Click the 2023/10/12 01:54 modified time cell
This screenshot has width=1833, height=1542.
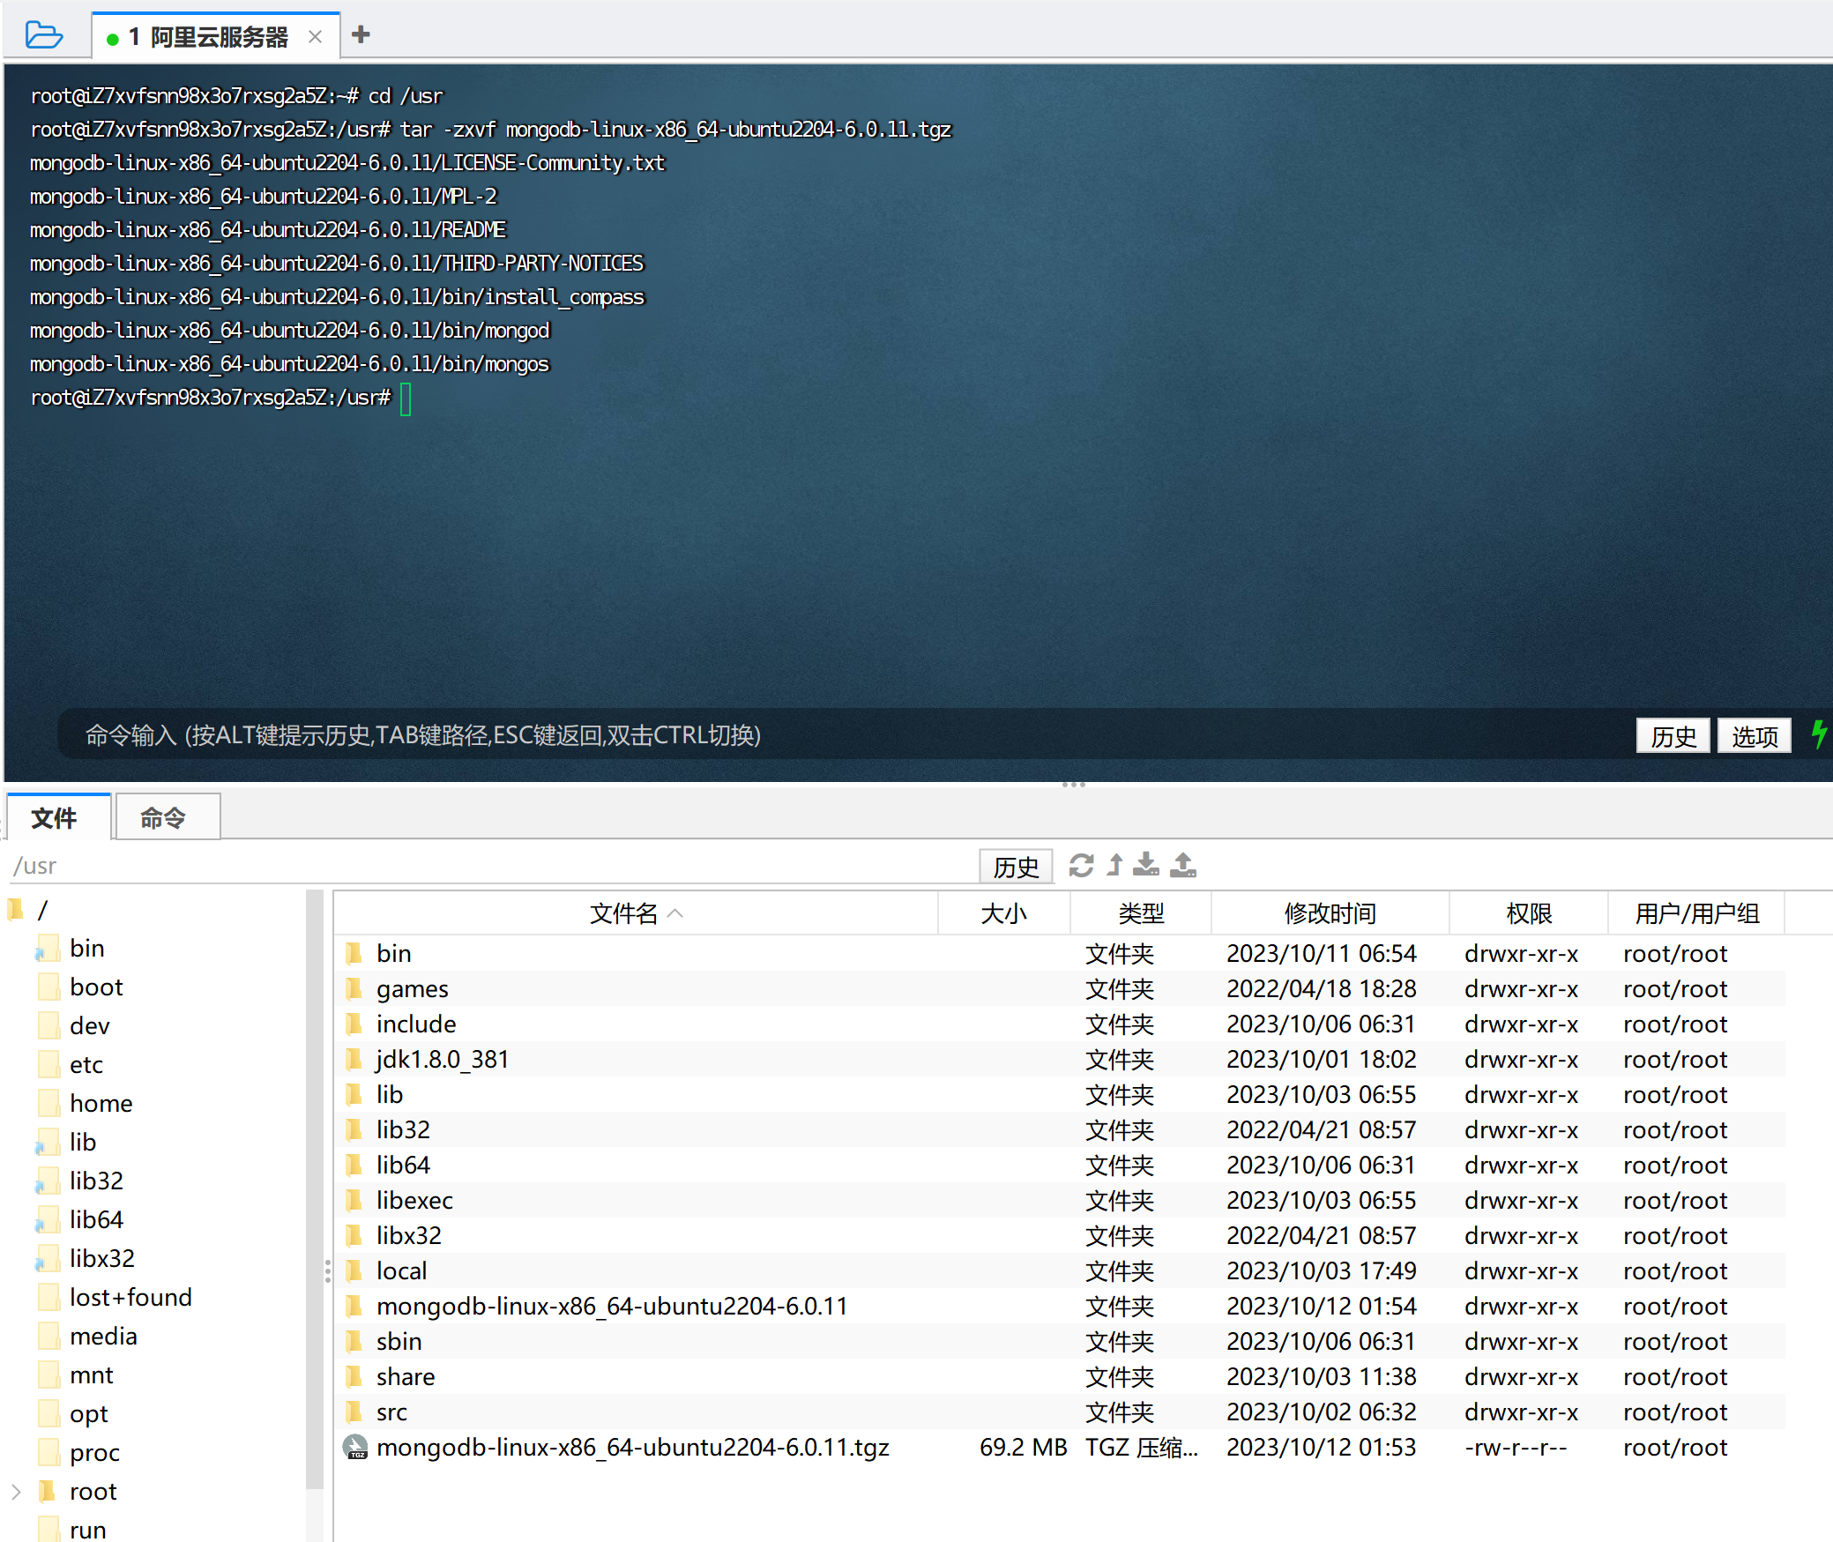[1321, 1306]
